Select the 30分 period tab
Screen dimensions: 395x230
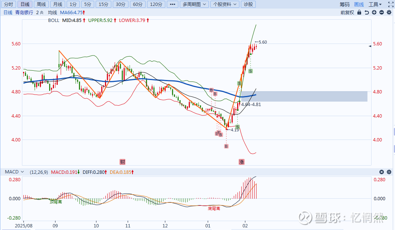(x=120, y=4)
